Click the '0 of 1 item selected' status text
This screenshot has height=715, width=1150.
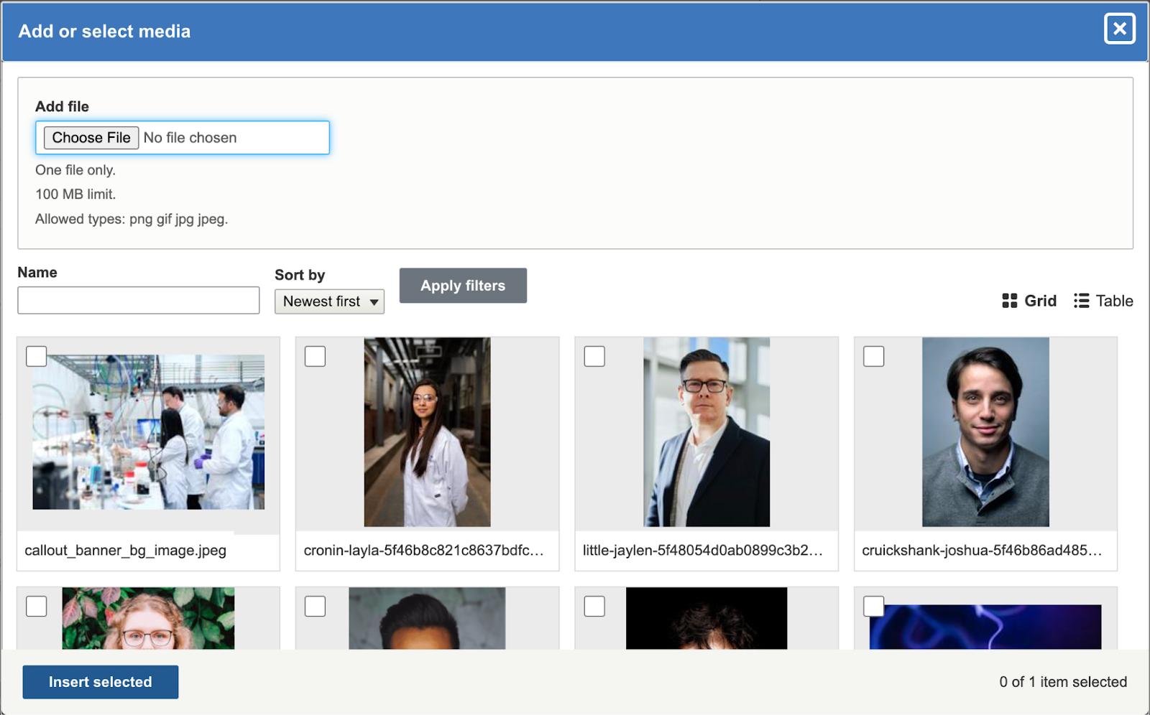[1063, 682]
